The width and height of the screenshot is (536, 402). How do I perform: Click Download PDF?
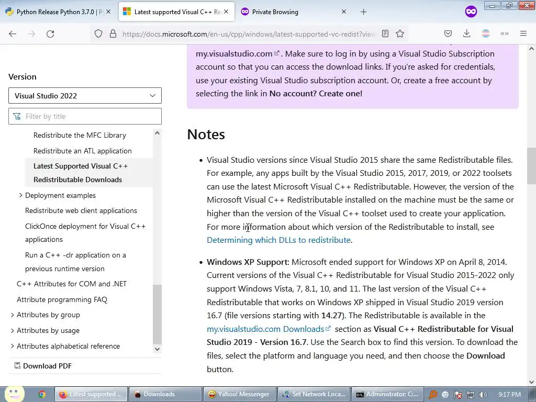pyautogui.click(x=43, y=366)
